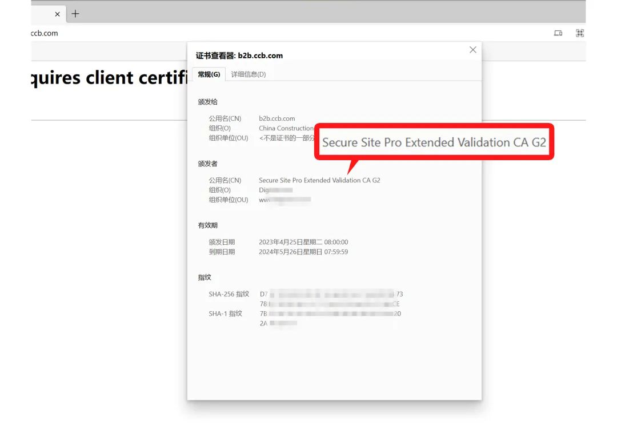Click the dialog title 证书查看器: b2b.ccb.com
This screenshot has width=617, height=437.
[x=239, y=55]
